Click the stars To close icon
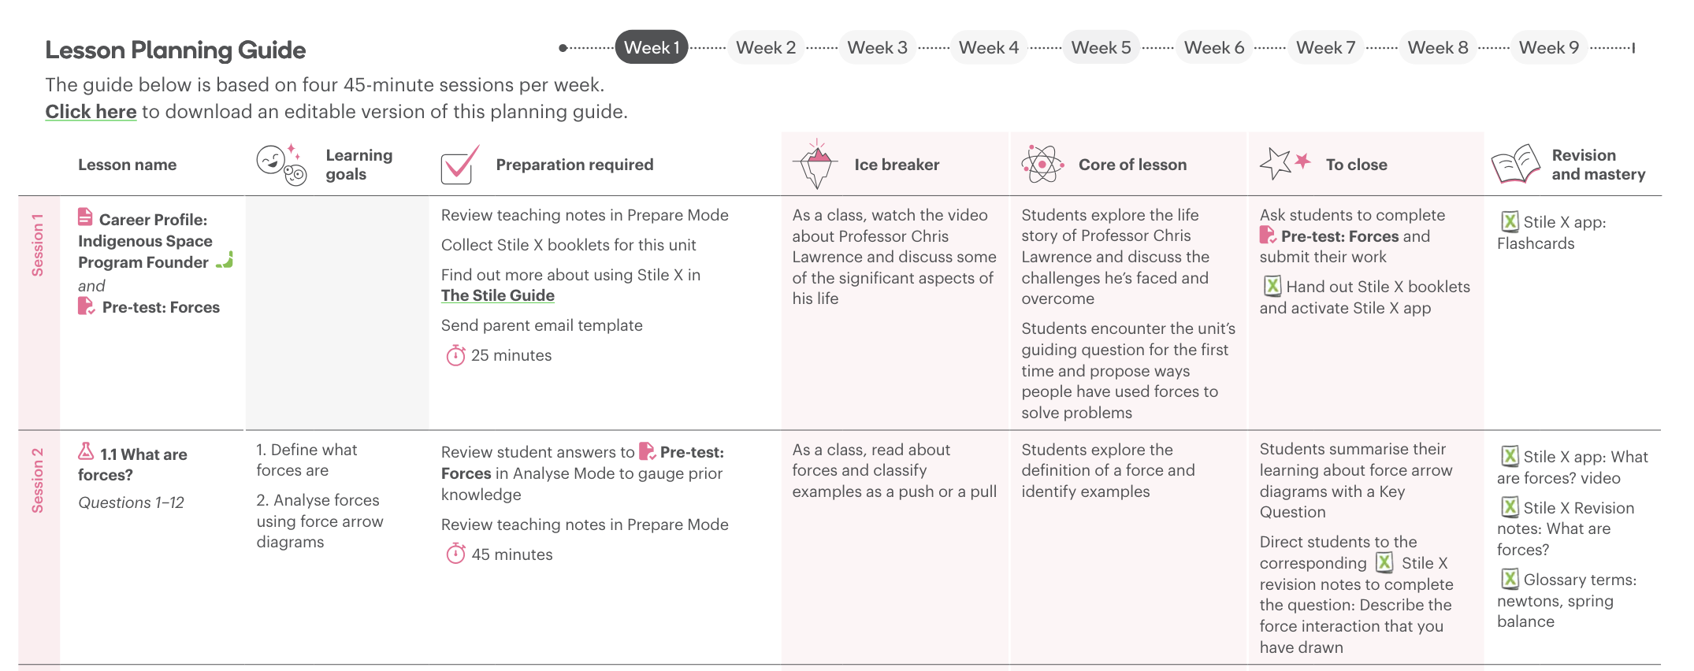This screenshot has width=1694, height=671. 1284,163
